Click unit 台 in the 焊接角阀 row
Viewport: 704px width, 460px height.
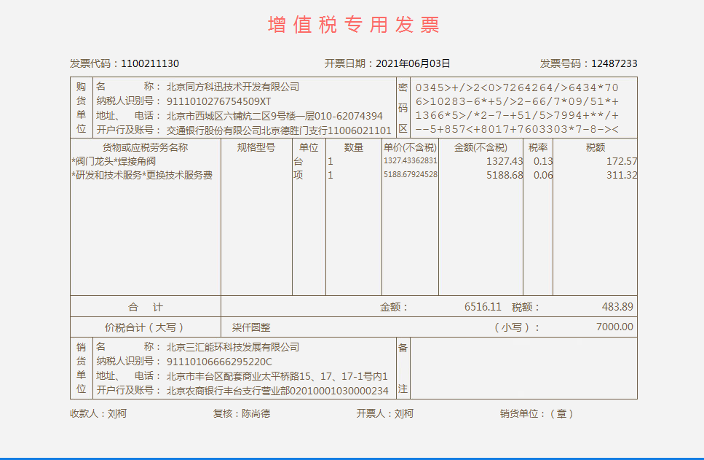pyautogui.click(x=298, y=161)
